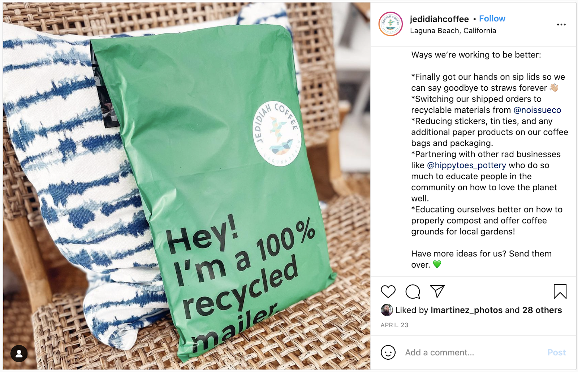
Task: Focus the Add a comment field
Action: pyautogui.click(x=473, y=352)
